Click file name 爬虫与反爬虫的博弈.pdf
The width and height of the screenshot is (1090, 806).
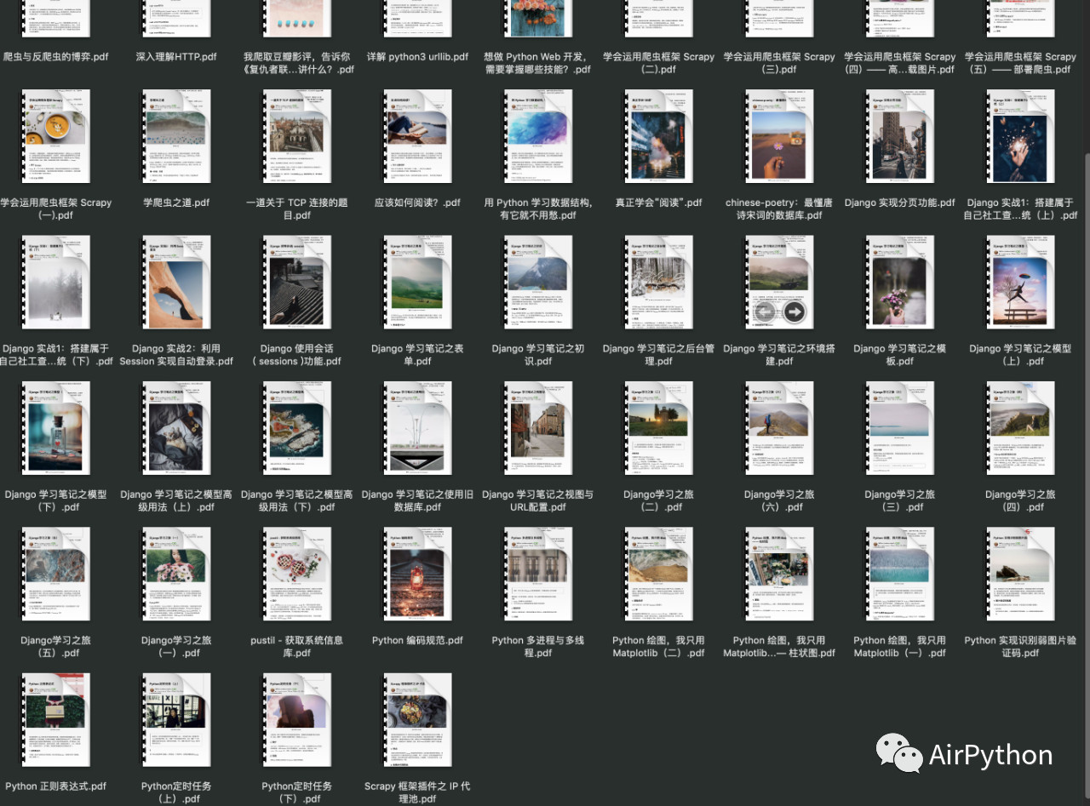[x=56, y=57]
